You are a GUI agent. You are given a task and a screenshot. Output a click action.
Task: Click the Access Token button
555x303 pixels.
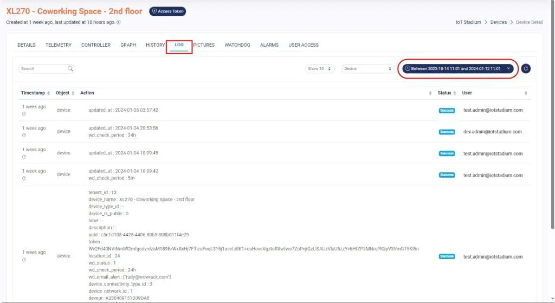click(x=167, y=11)
